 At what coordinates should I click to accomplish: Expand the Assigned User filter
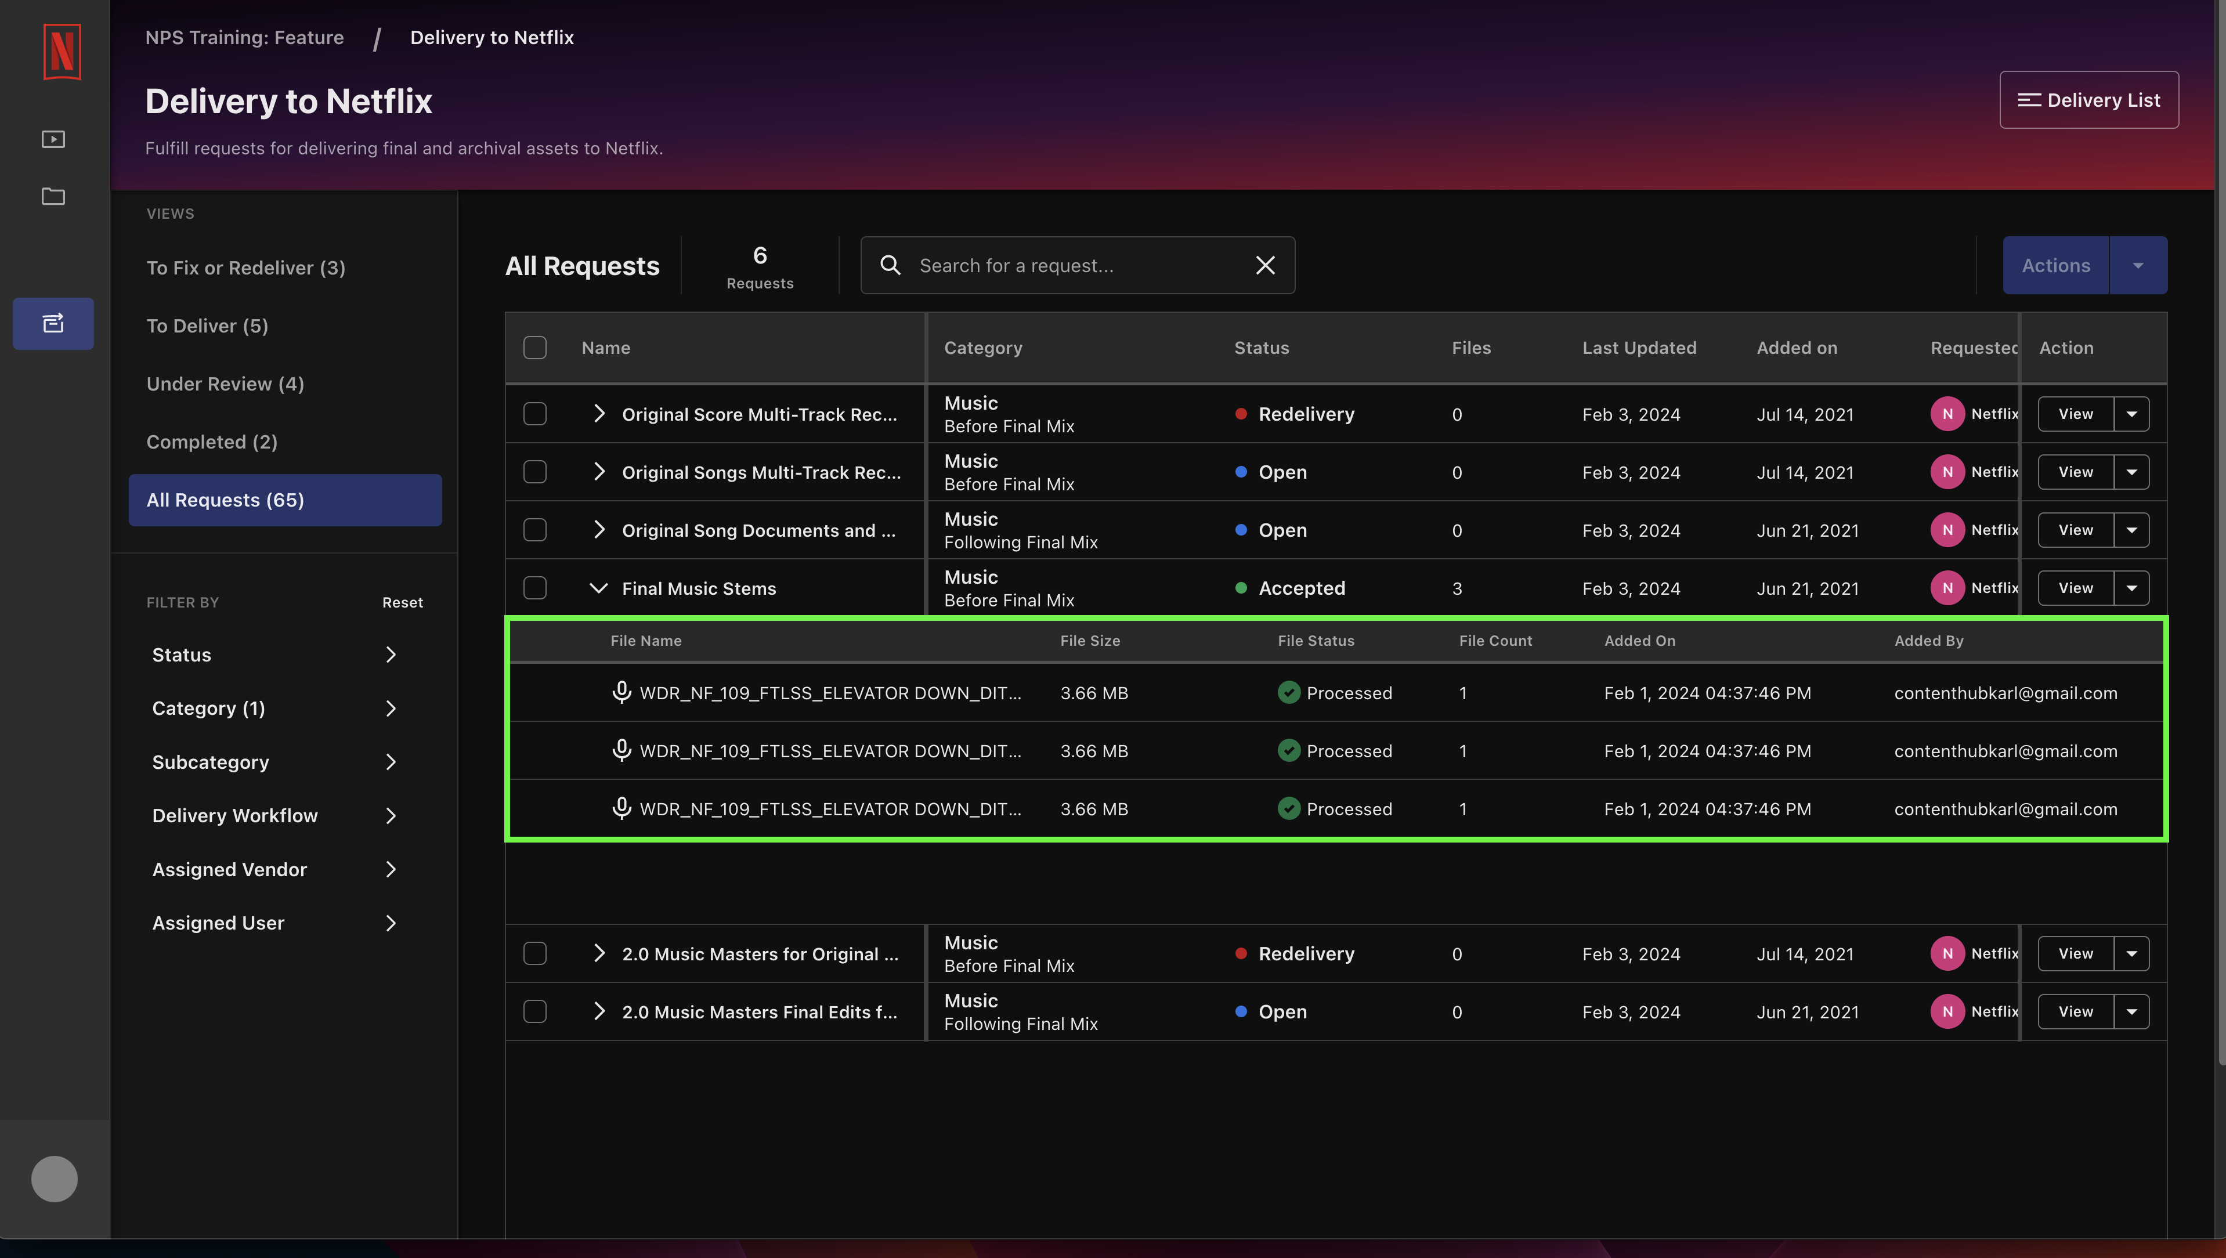coord(275,923)
